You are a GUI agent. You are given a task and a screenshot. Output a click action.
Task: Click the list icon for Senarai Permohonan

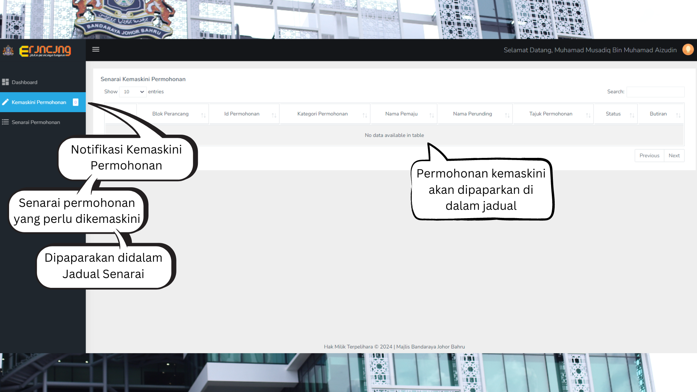(x=5, y=122)
